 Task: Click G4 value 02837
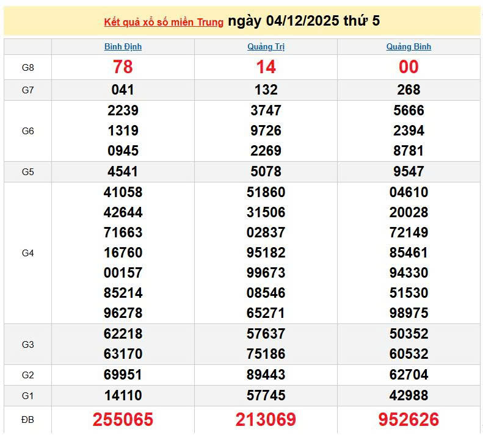tap(266, 232)
